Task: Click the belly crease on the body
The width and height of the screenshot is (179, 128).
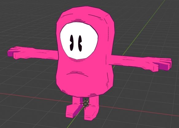Action: click(77, 73)
